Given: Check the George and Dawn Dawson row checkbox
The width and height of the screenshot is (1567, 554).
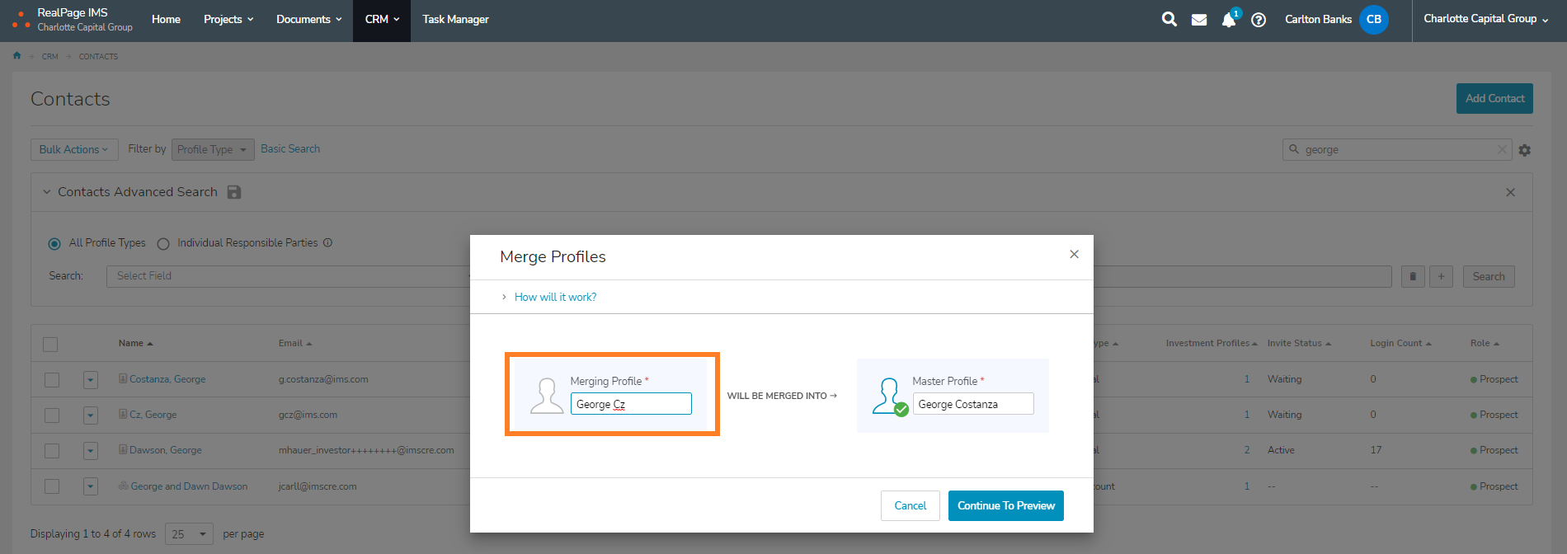Looking at the screenshot, I should pos(52,486).
